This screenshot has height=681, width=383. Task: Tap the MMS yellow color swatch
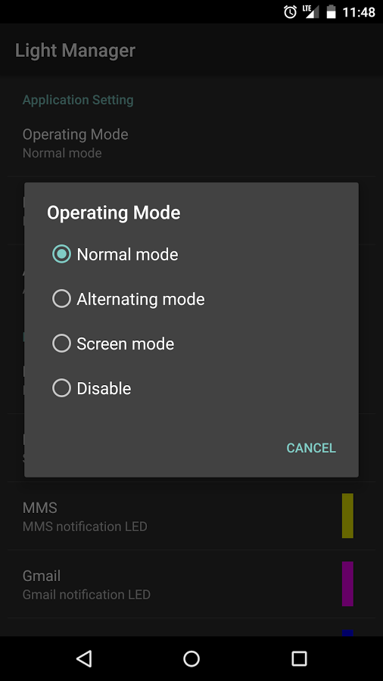tap(347, 515)
